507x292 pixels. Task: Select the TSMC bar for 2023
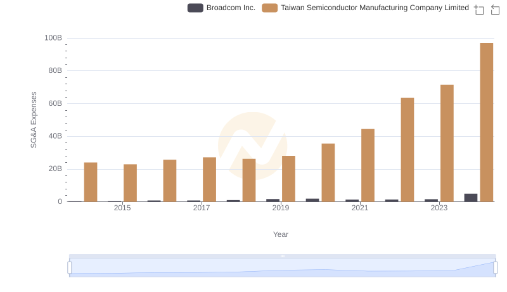coord(447,143)
